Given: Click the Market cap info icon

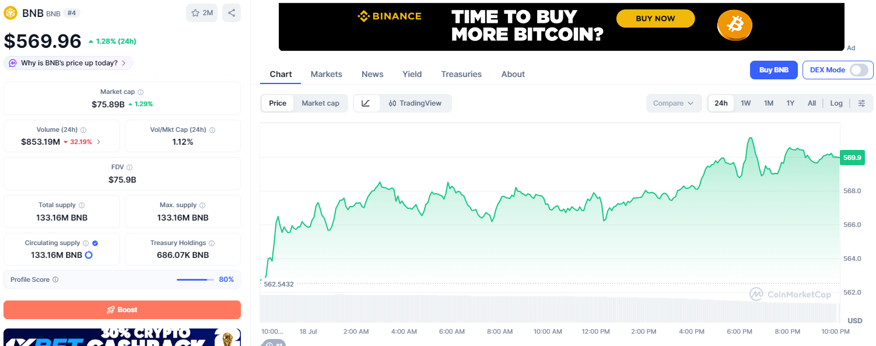Looking at the screenshot, I should pyautogui.click(x=141, y=92).
